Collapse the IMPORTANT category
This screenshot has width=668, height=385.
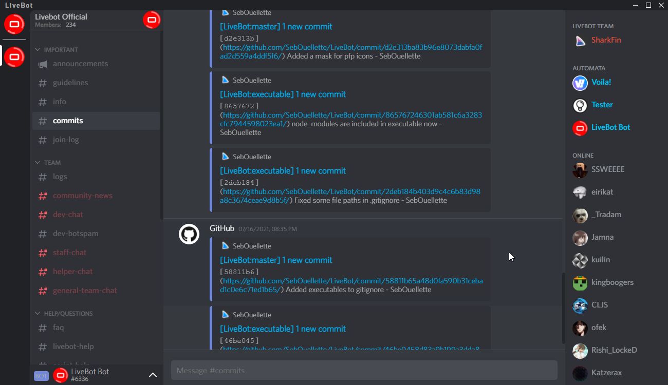[x=37, y=49]
